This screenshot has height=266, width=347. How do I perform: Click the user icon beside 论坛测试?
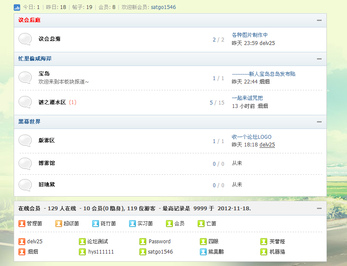[82, 242]
